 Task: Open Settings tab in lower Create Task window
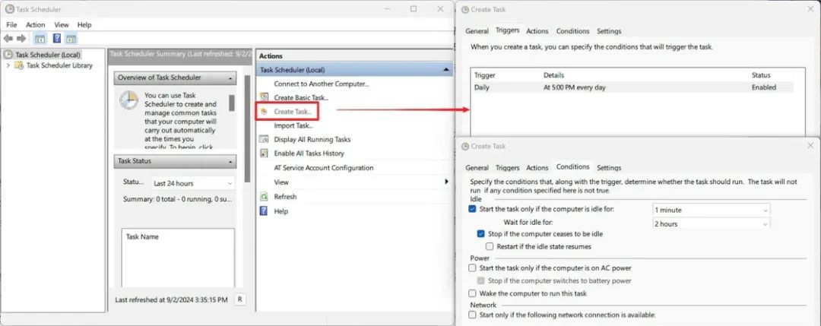point(609,168)
